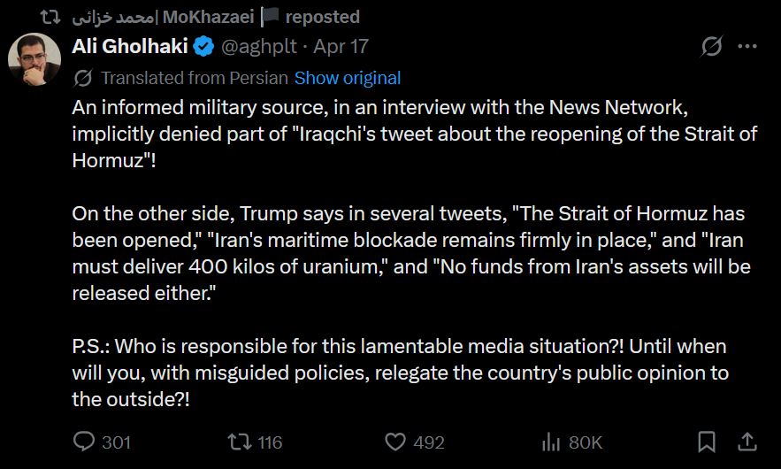The image size is (781, 469).
Task: Open the Ali Gholhaki display name
Action: [130, 46]
